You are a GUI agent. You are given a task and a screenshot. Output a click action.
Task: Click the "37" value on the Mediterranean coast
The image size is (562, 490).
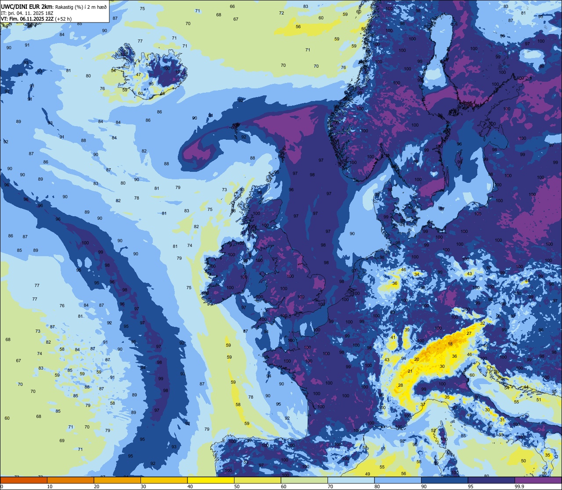pos(423,404)
